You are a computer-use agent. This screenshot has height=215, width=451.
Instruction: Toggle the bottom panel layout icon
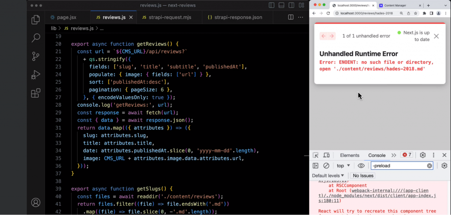click(x=281, y=5)
